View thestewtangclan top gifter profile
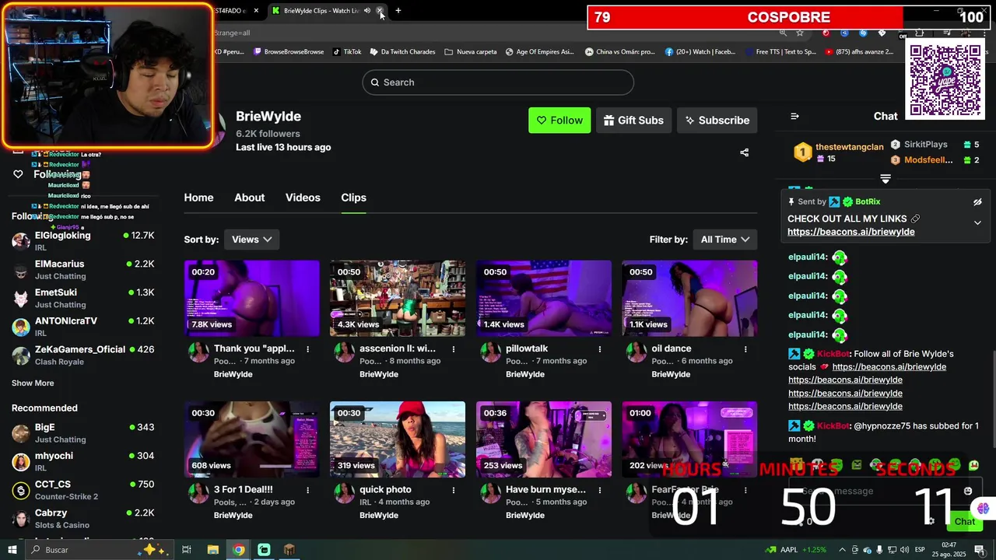 [849, 147]
